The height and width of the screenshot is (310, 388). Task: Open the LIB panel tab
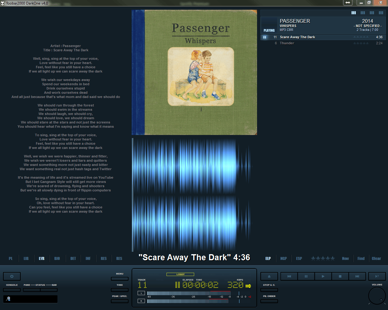[x=26, y=258]
